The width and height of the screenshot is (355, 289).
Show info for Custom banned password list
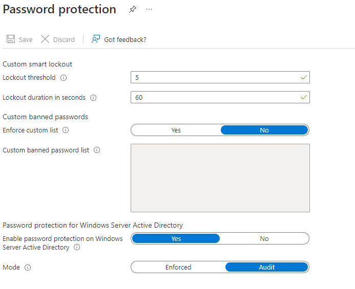click(x=97, y=150)
